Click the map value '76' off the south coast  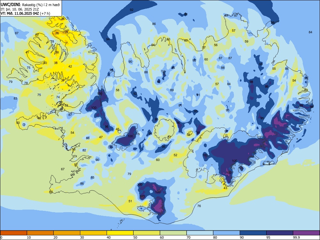point(199,206)
